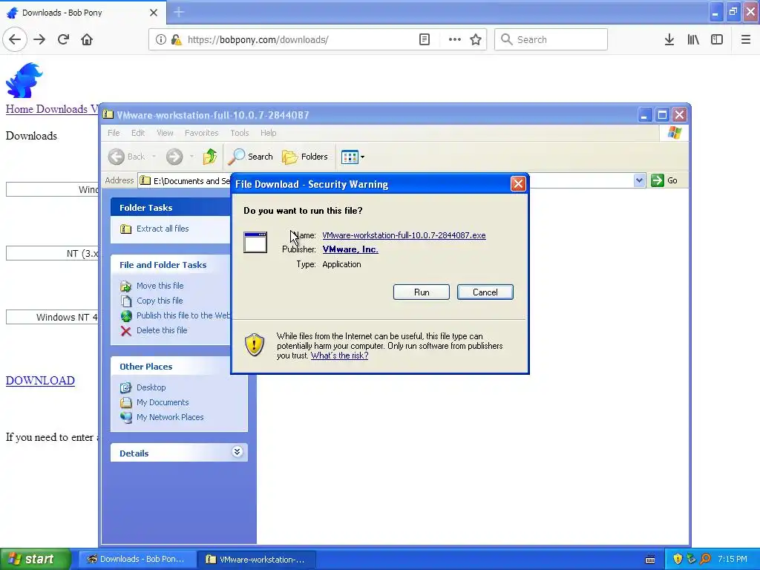Toggle the Firefox sidebar icon
The width and height of the screenshot is (760, 570).
click(717, 39)
